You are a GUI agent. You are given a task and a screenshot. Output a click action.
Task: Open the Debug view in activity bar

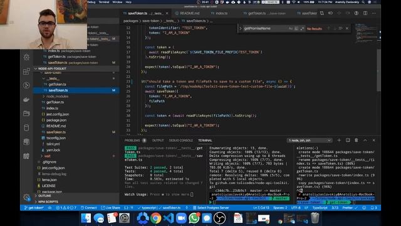click(26, 57)
